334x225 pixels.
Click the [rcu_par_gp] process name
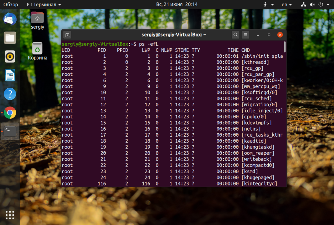pyautogui.click(x=258, y=74)
